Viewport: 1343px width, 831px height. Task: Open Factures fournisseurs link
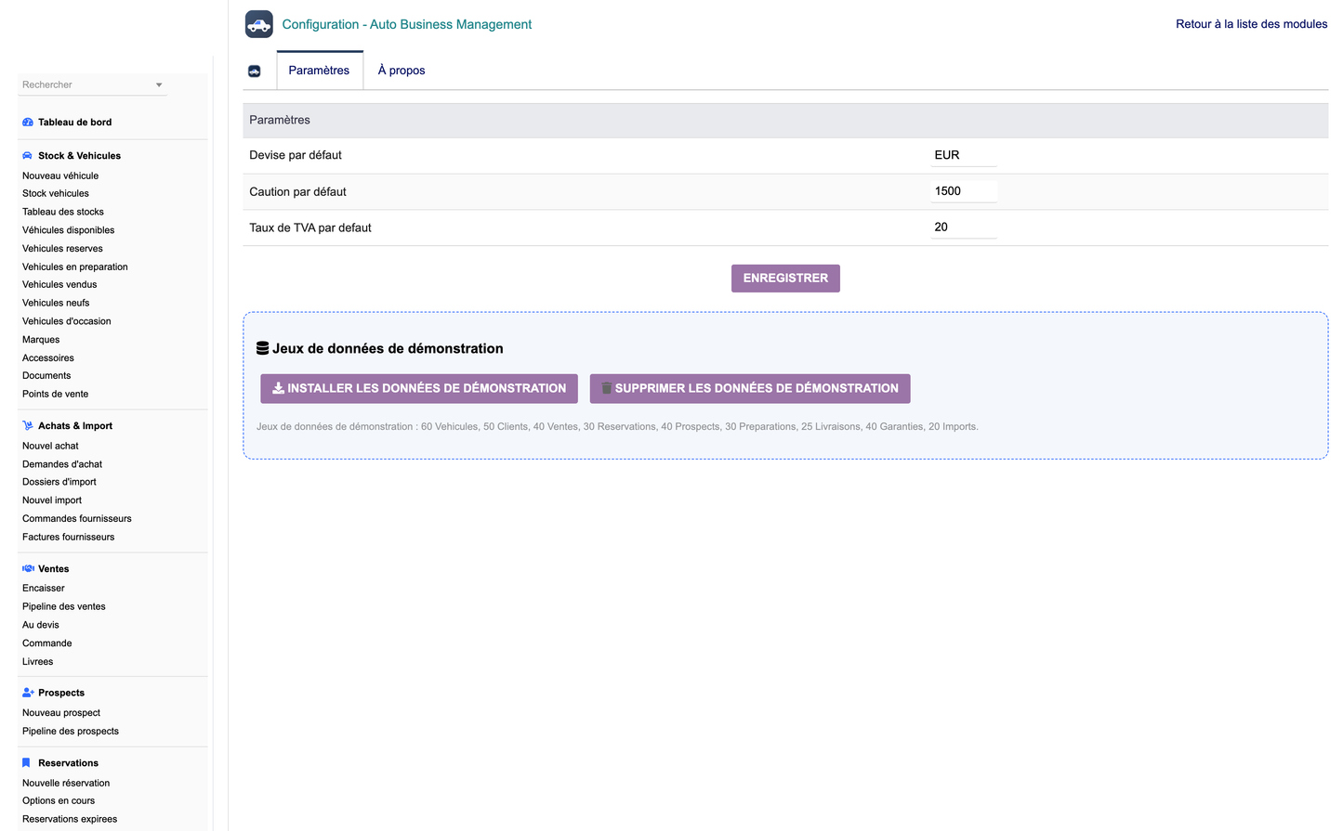[x=69, y=538]
